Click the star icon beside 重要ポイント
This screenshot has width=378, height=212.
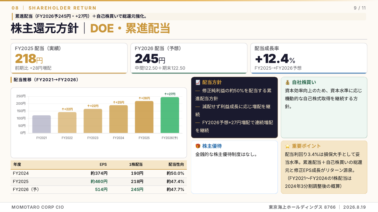288,146
